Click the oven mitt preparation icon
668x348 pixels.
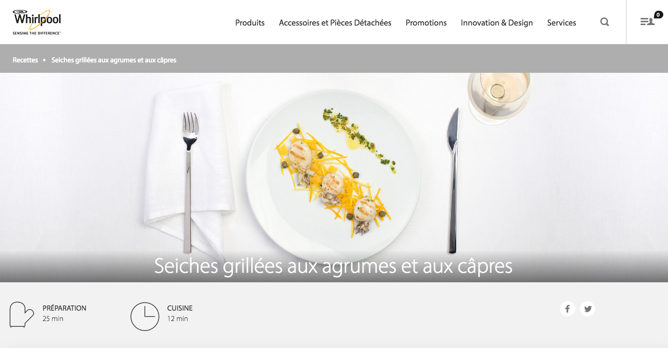click(x=22, y=314)
